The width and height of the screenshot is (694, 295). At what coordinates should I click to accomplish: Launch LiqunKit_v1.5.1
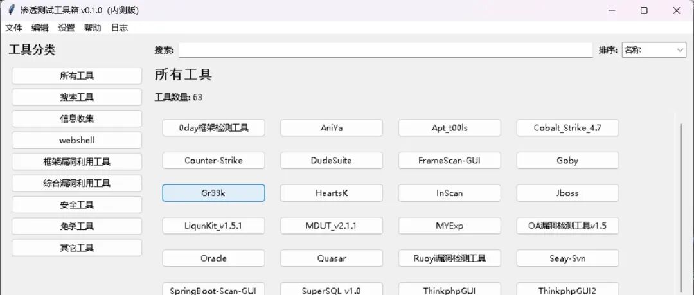click(214, 226)
